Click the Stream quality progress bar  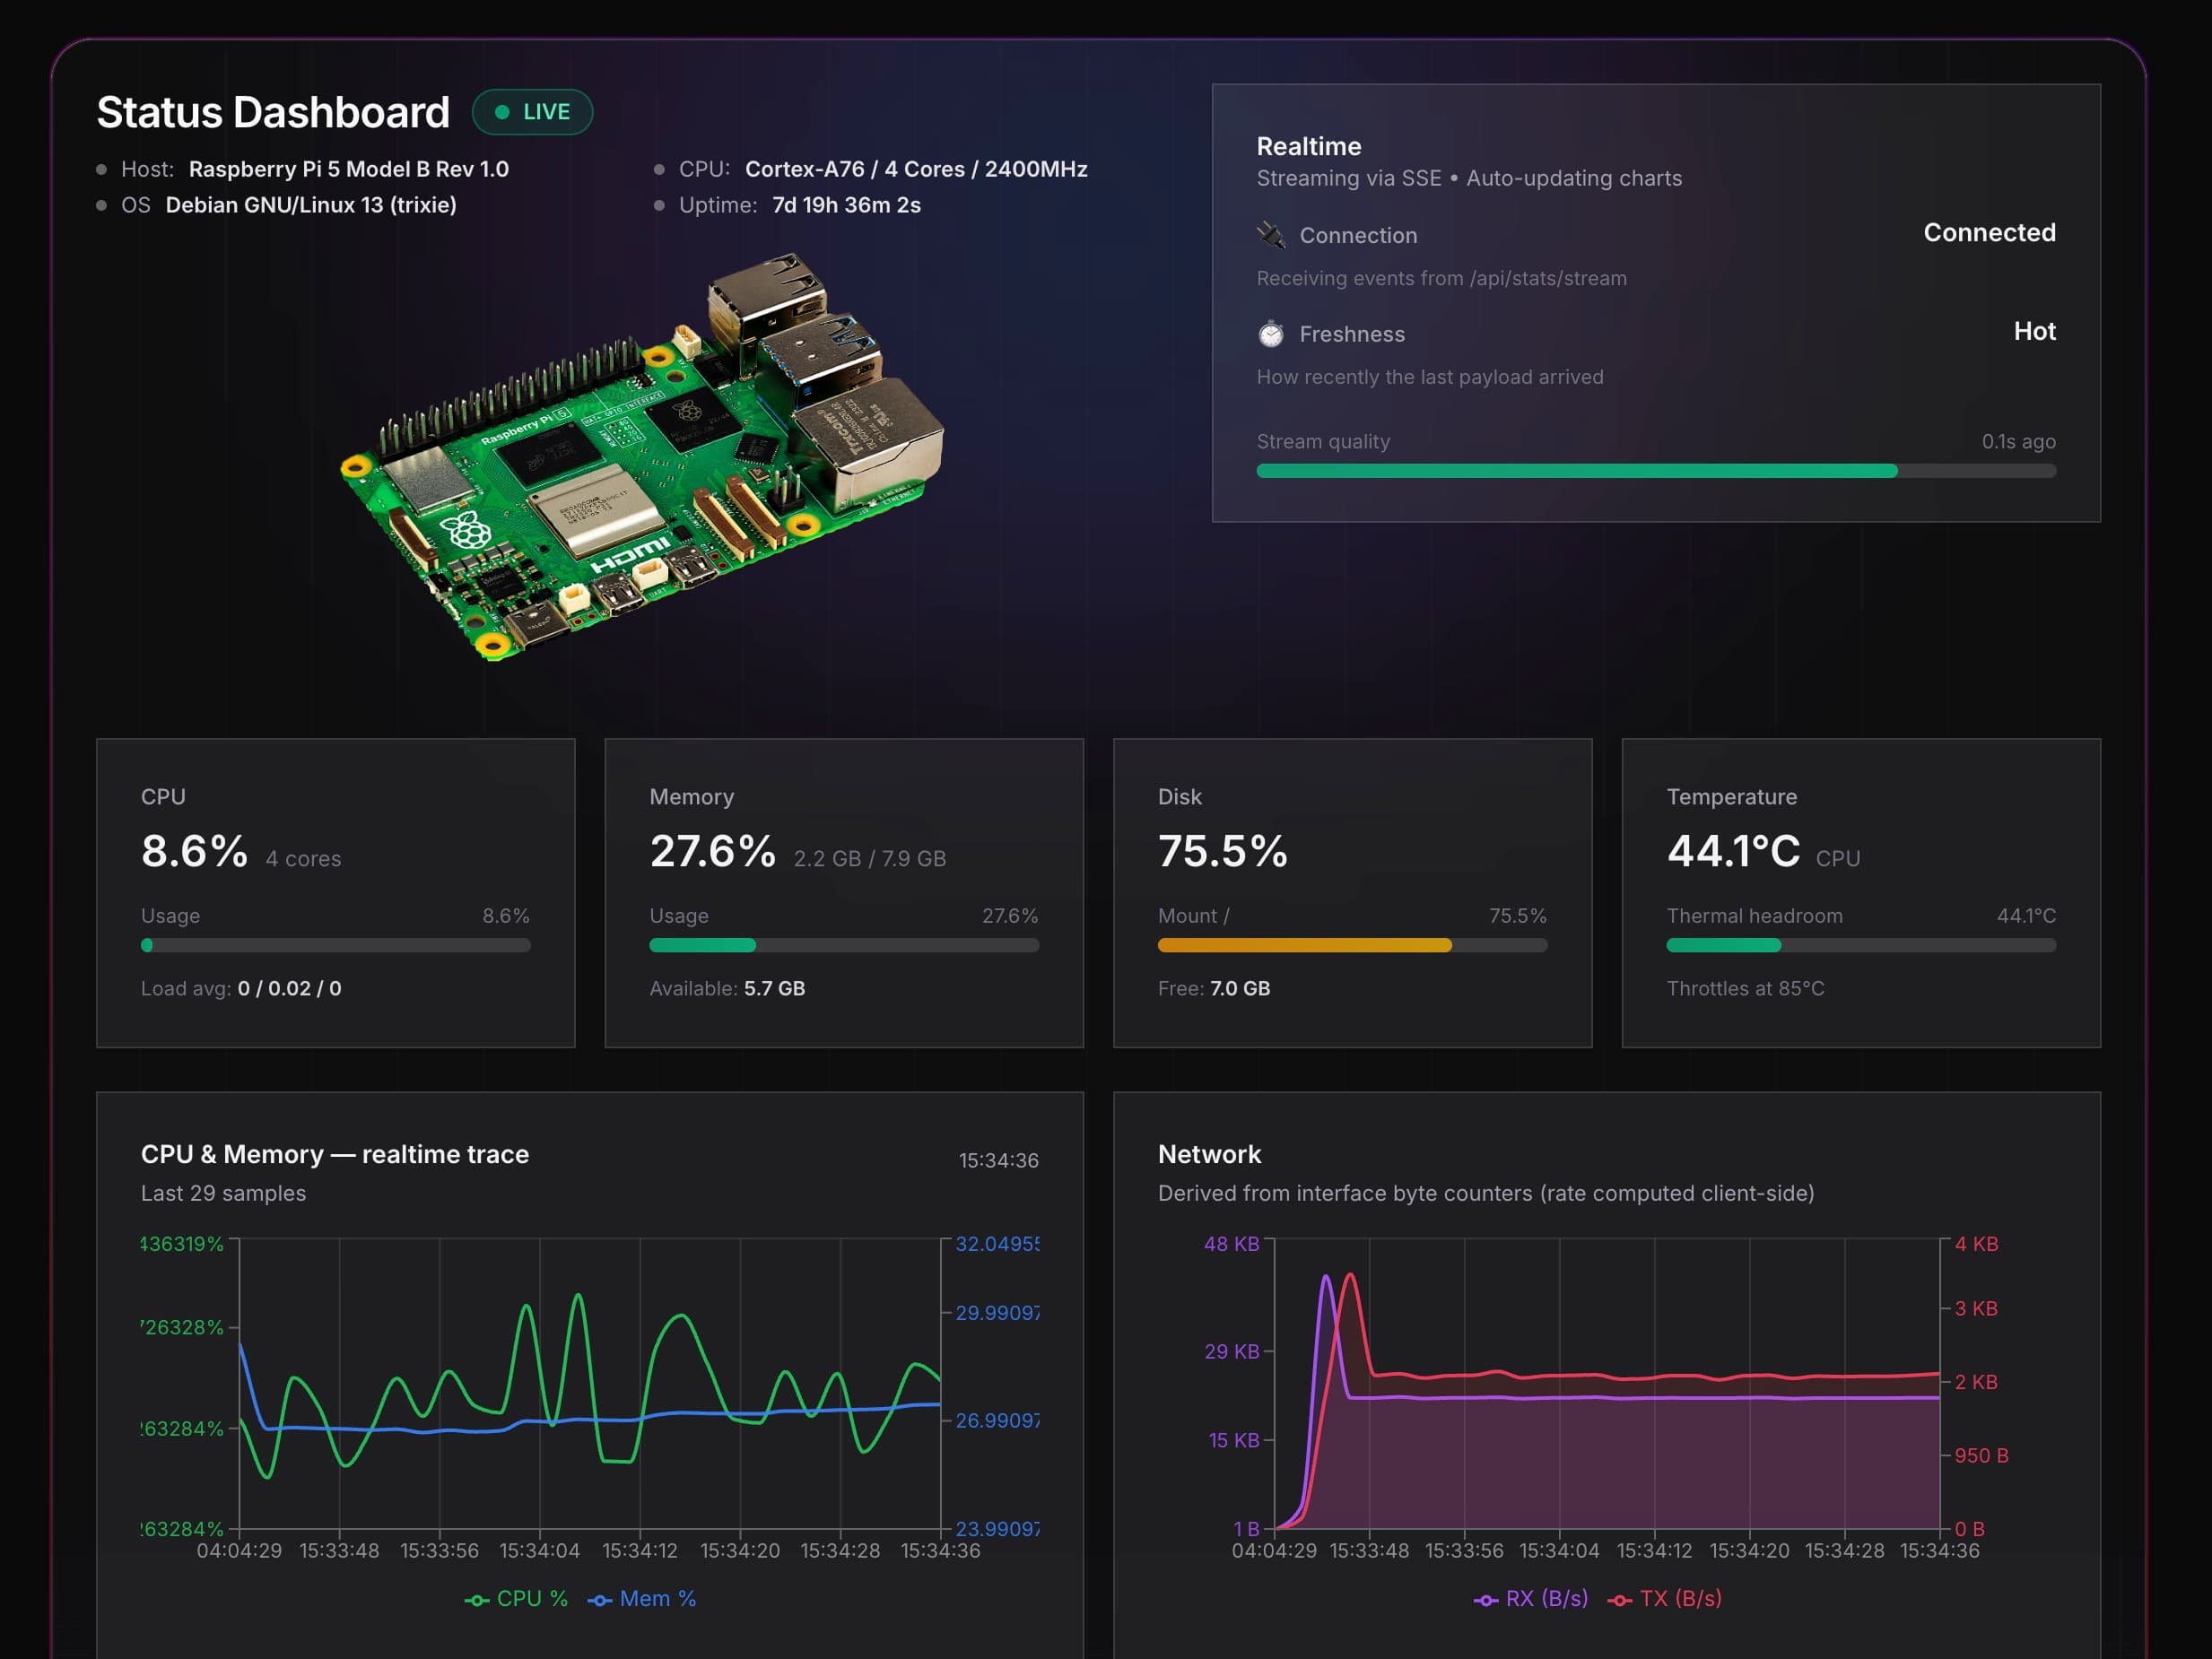click(x=1655, y=469)
